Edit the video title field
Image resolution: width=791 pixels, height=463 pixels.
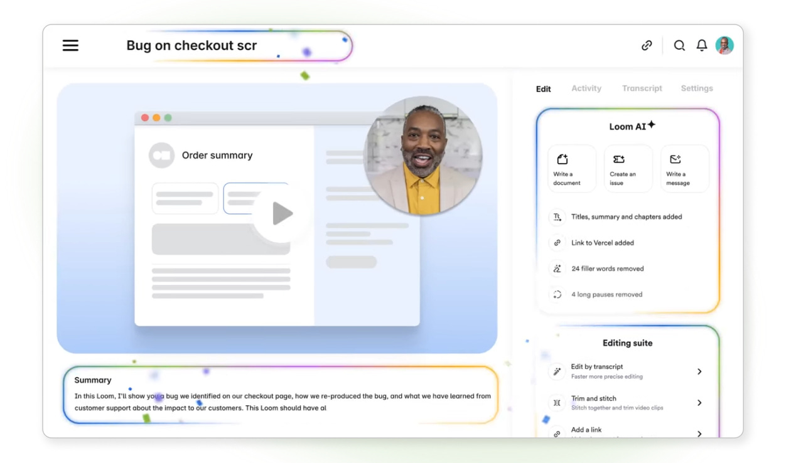(239, 46)
